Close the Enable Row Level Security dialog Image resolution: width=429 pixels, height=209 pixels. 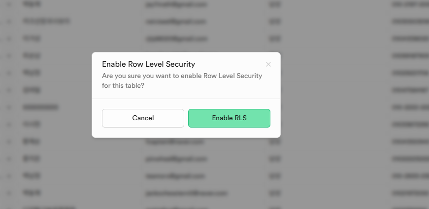(x=268, y=64)
